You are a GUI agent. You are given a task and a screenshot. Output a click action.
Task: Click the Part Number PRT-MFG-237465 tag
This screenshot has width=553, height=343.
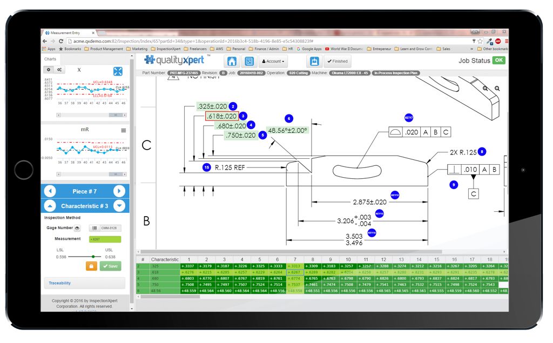click(184, 73)
